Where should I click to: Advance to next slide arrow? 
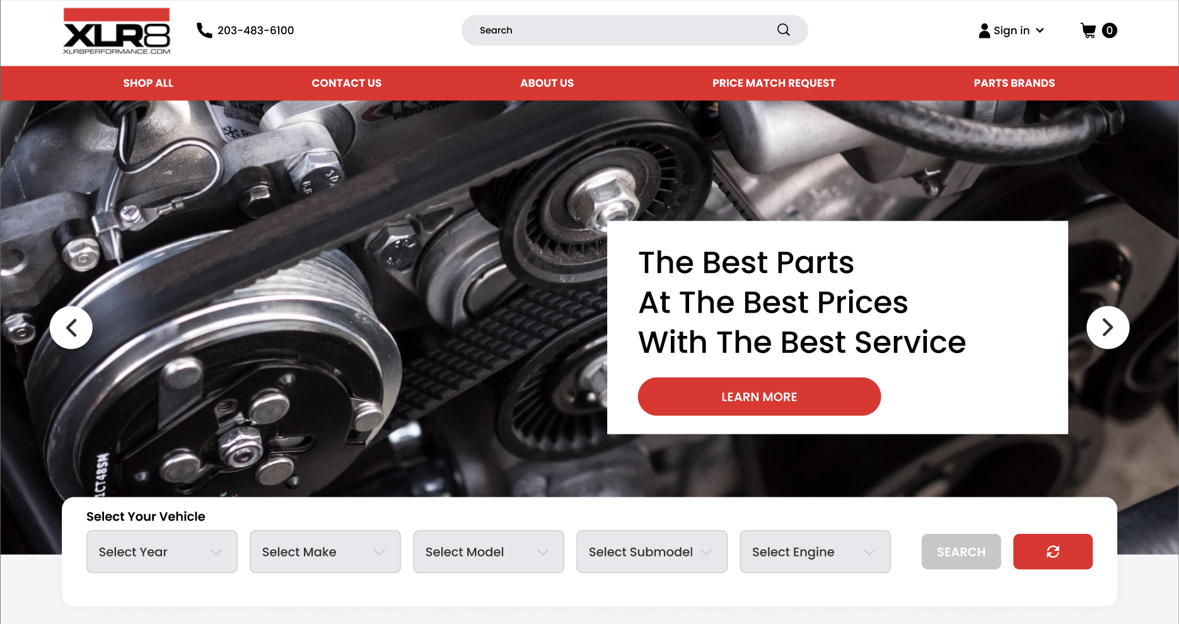pyautogui.click(x=1108, y=328)
